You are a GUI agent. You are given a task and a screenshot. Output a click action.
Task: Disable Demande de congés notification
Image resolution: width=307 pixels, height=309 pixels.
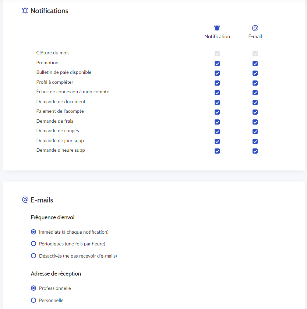(217, 132)
